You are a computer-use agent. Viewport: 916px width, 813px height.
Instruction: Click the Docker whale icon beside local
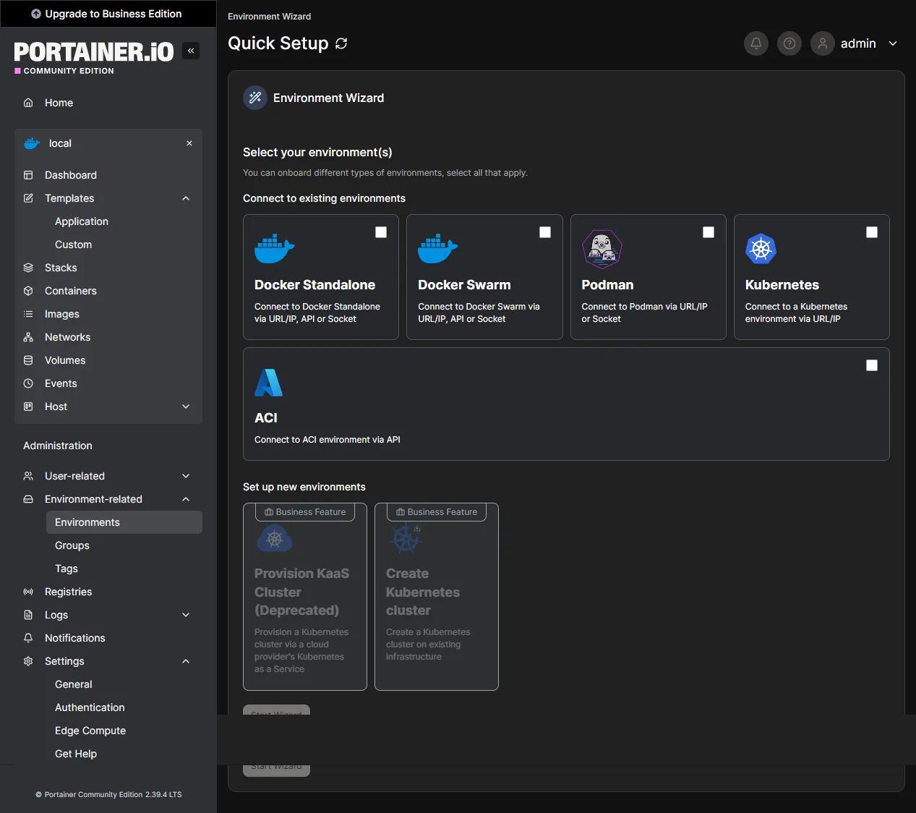[32, 143]
